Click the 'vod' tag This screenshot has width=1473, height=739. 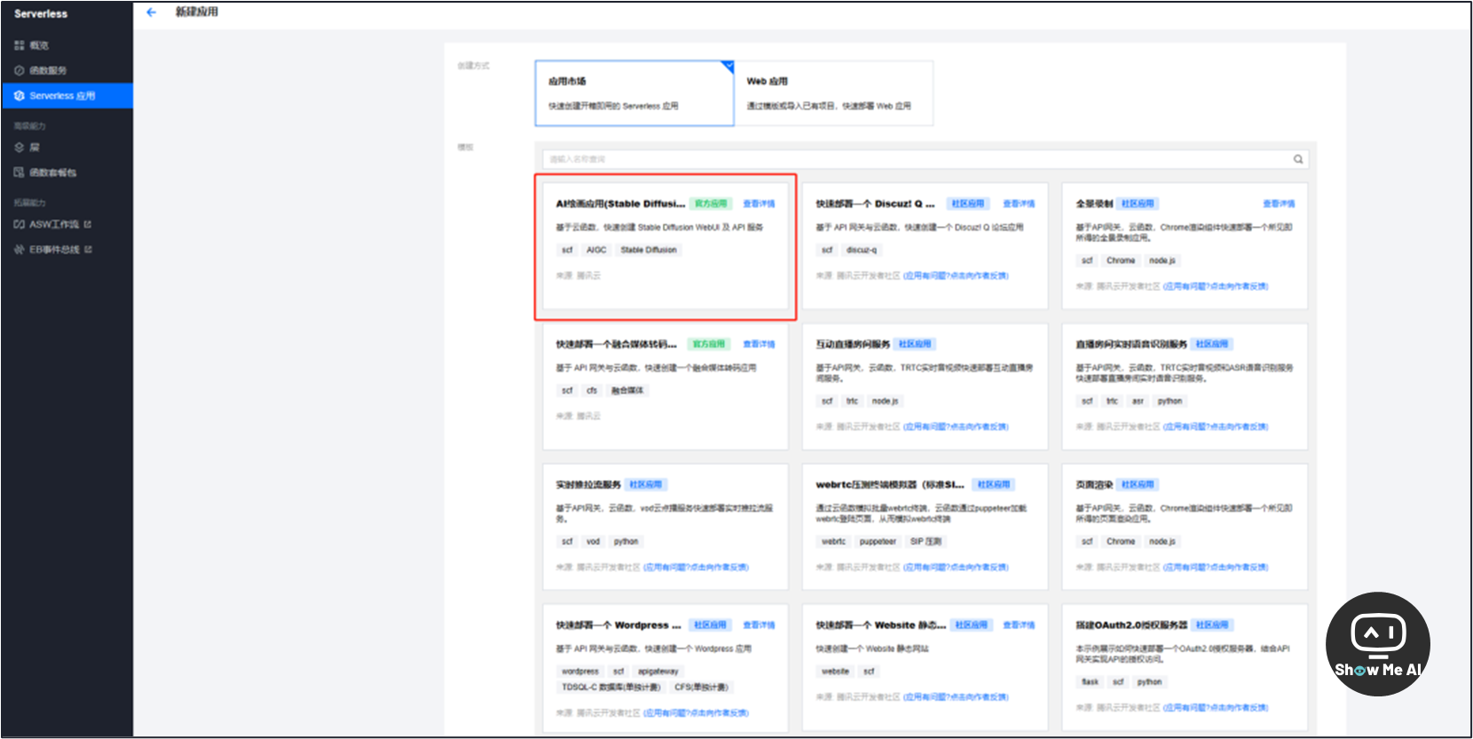pos(593,541)
